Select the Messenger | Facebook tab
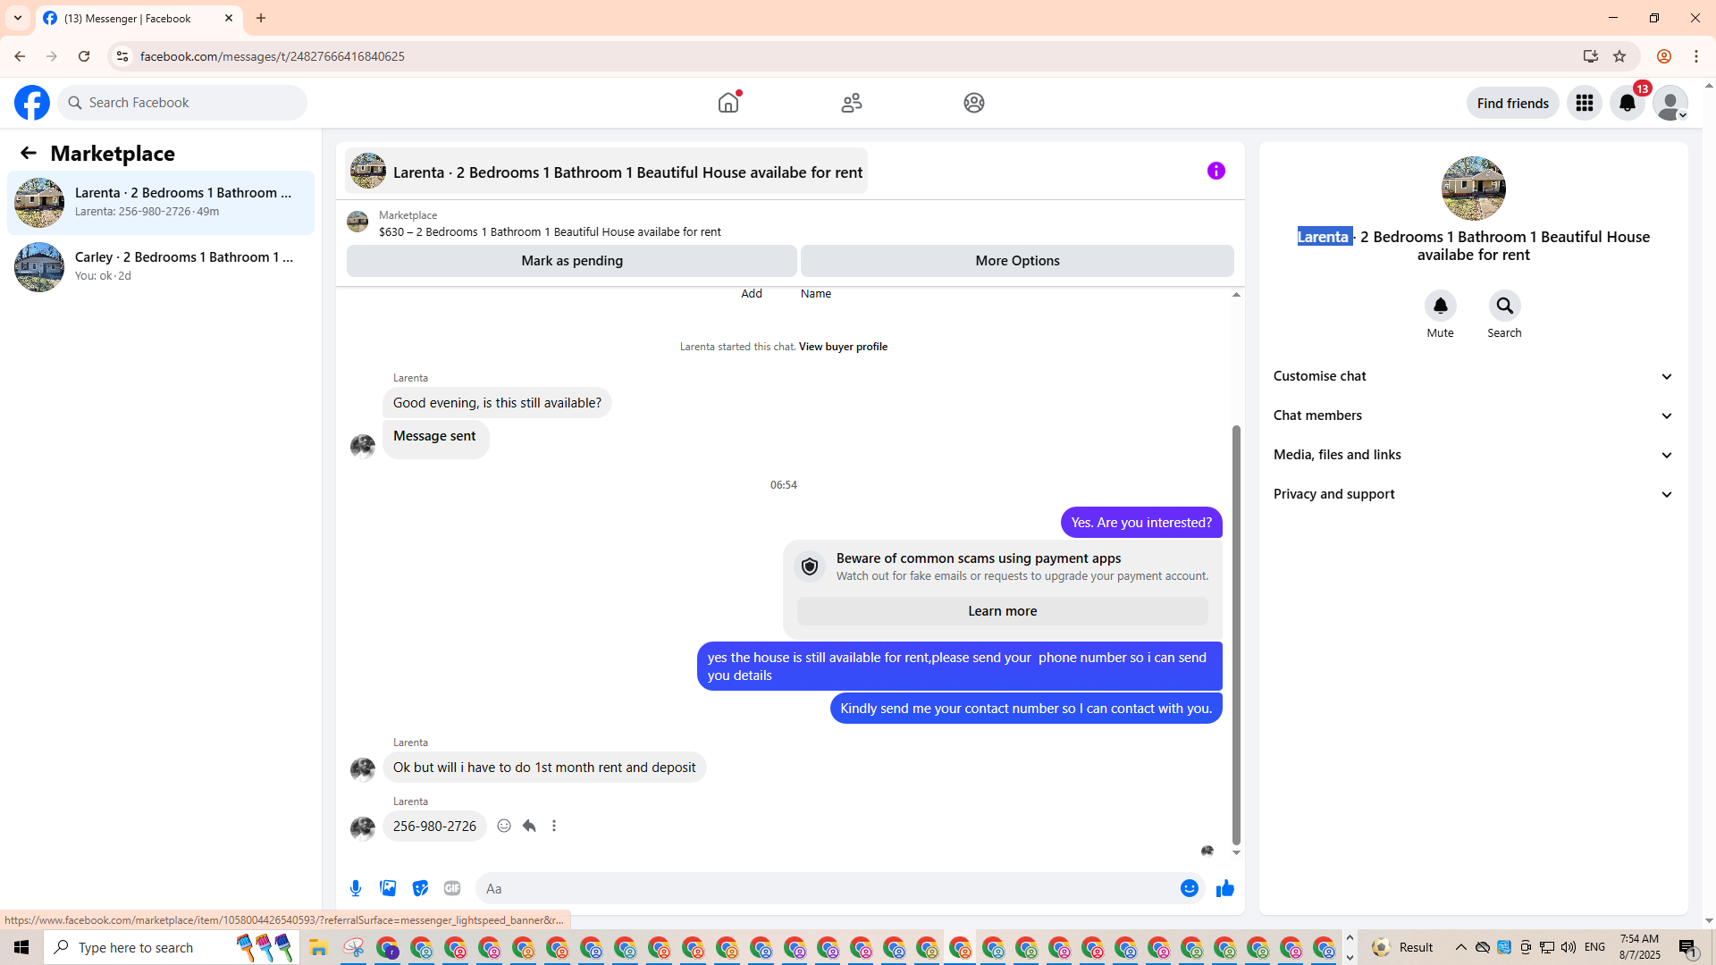This screenshot has width=1716, height=965. (139, 18)
